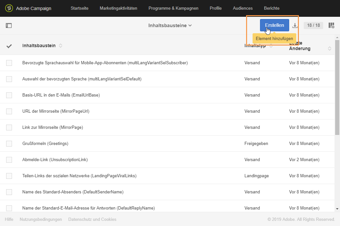Screen dimensions: 340x226
Task: Expand the Inhaltsbausteine title dropdown
Action: [170, 26]
